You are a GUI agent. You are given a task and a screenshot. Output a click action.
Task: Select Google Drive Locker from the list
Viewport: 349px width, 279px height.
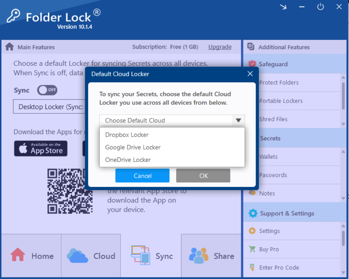tap(172, 147)
